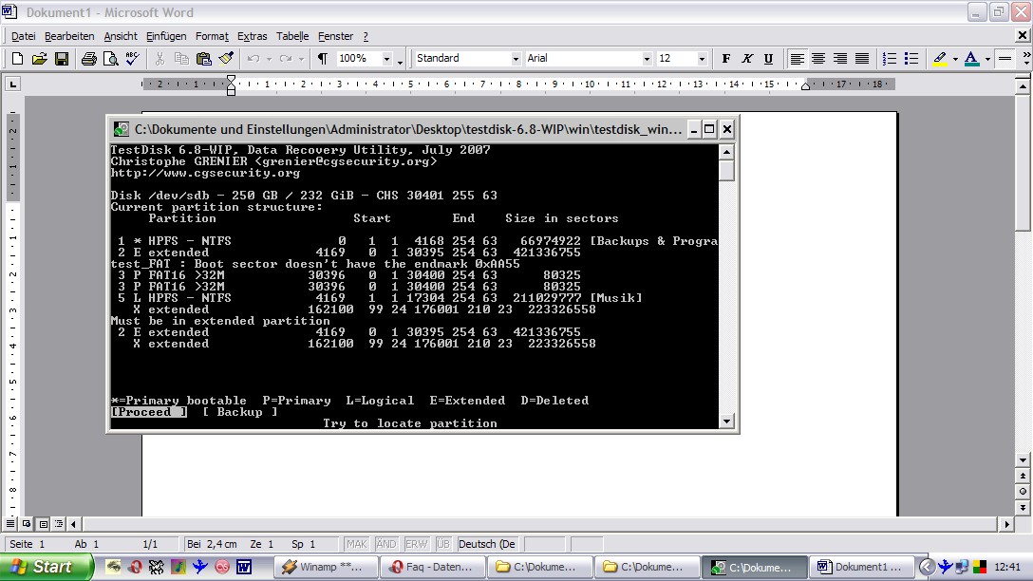Select Backup in the TestDisk console

point(240,412)
